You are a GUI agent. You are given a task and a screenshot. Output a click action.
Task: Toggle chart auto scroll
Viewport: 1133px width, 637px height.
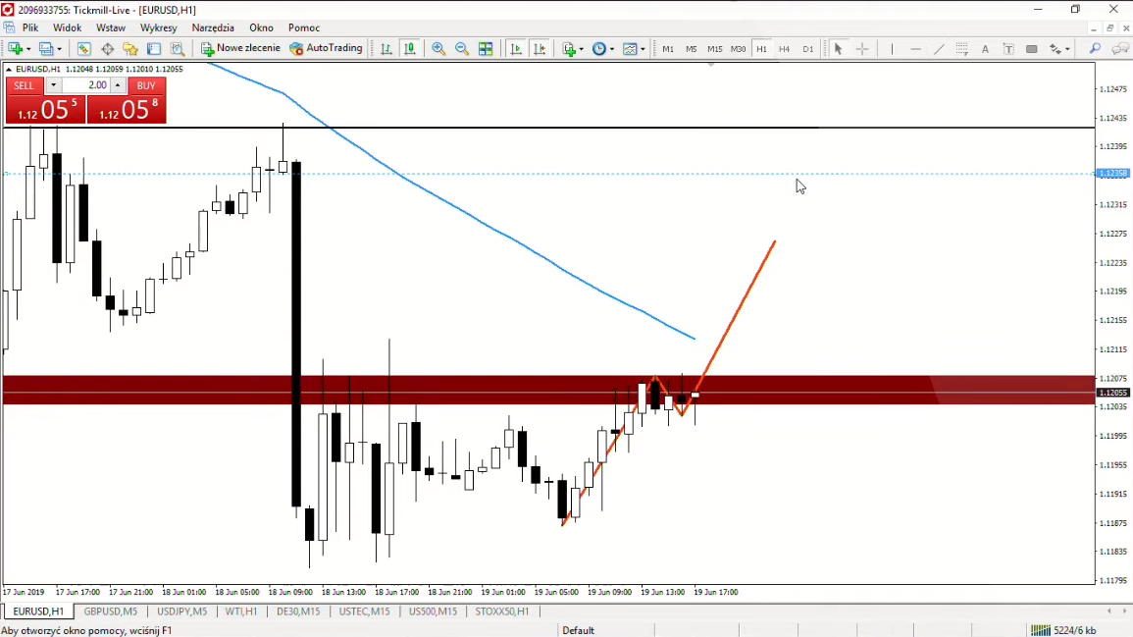point(516,48)
